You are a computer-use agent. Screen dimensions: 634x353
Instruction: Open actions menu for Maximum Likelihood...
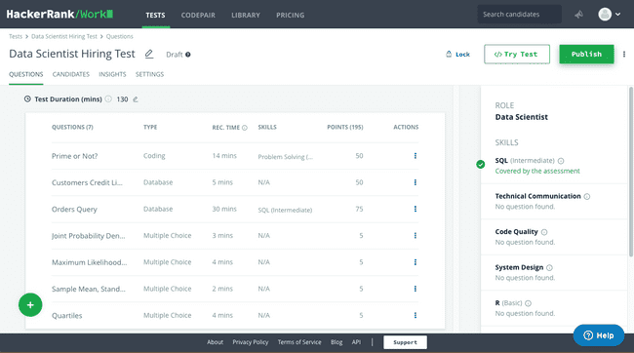416,262
